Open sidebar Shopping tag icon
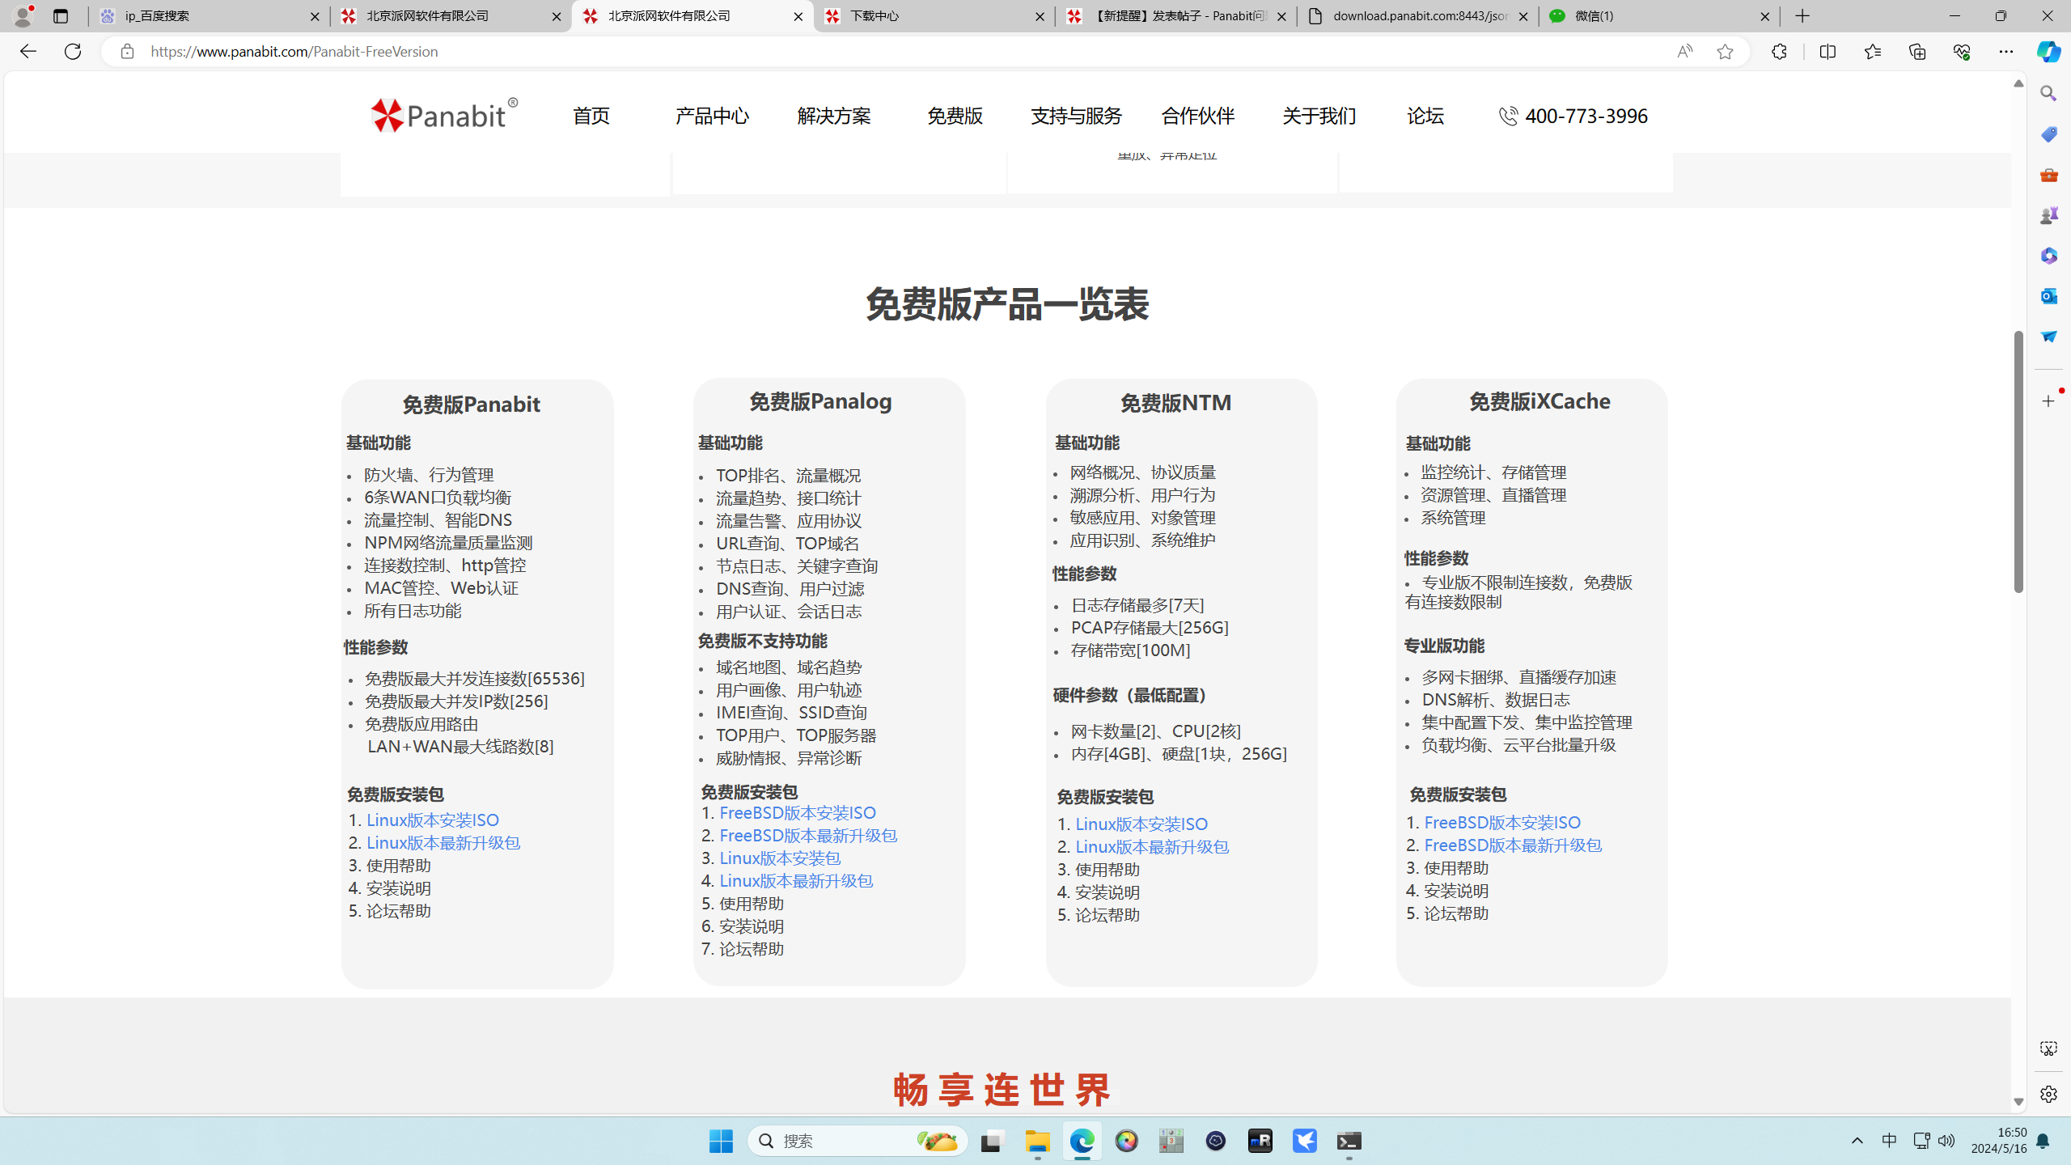The height and width of the screenshot is (1165, 2071). [x=2048, y=134]
